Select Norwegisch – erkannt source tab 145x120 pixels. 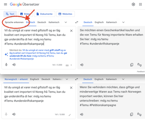pos(16,79)
